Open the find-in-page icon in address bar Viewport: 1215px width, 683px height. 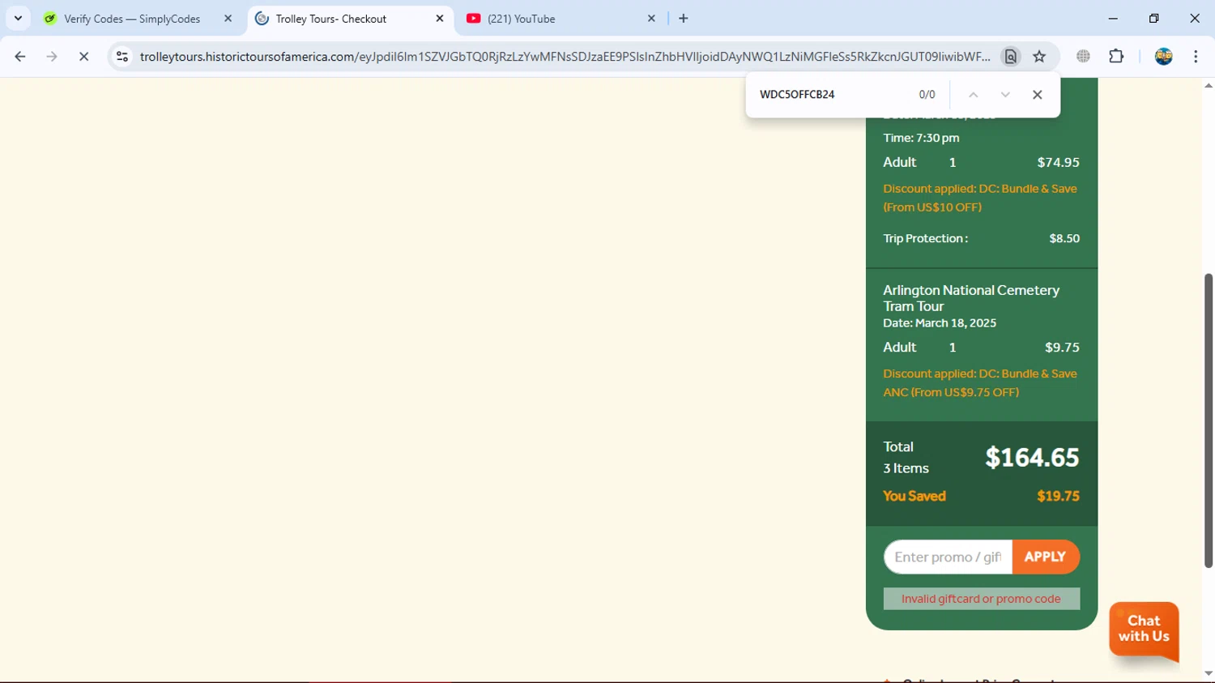tap(1011, 57)
